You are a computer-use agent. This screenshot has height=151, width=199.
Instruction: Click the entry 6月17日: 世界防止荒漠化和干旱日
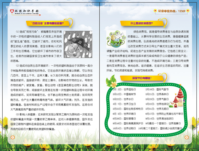coord(164,114)
